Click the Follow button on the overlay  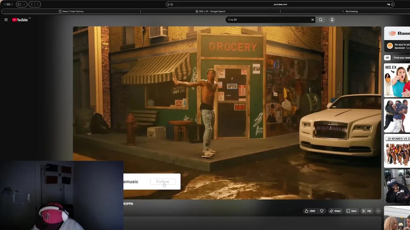coord(163,182)
